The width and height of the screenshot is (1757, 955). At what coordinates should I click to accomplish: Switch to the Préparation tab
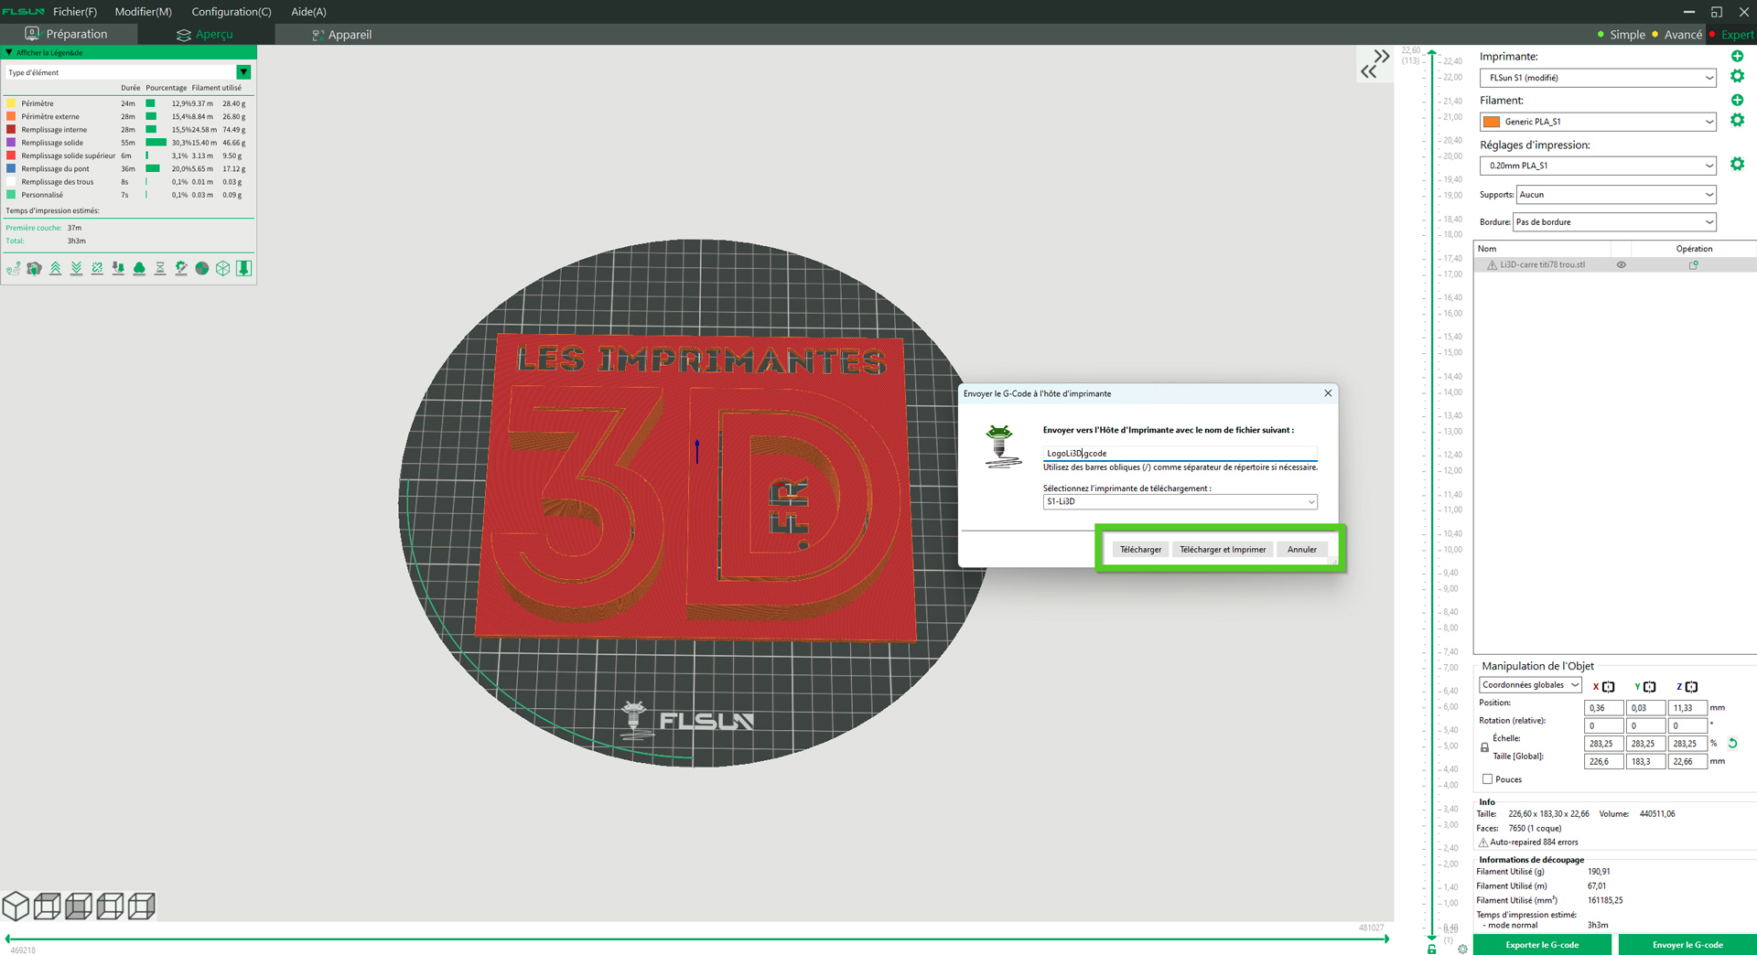(67, 35)
